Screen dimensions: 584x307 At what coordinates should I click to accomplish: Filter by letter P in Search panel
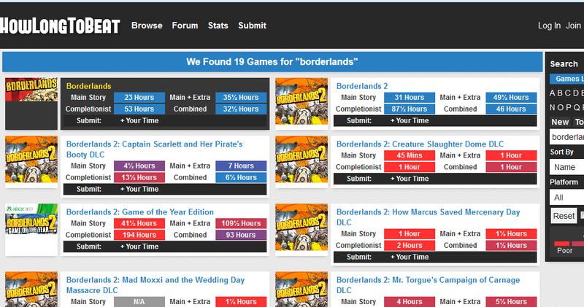click(x=569, y=107)
